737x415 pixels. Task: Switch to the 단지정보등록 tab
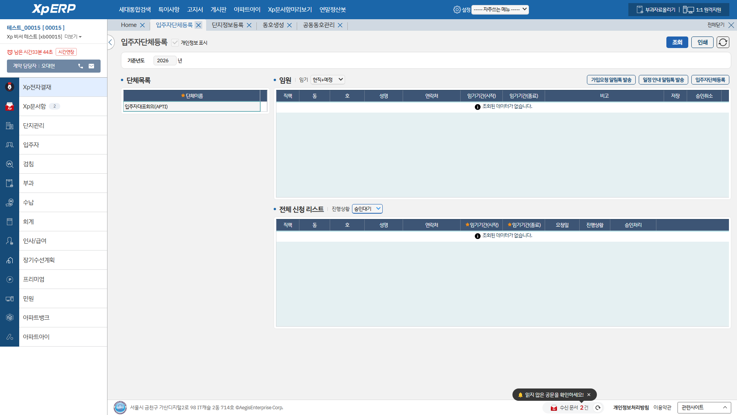tap(227, 25)
